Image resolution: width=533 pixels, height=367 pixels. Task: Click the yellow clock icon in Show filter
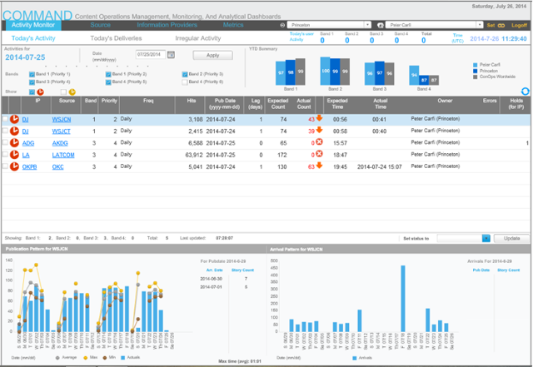point(72,92)
